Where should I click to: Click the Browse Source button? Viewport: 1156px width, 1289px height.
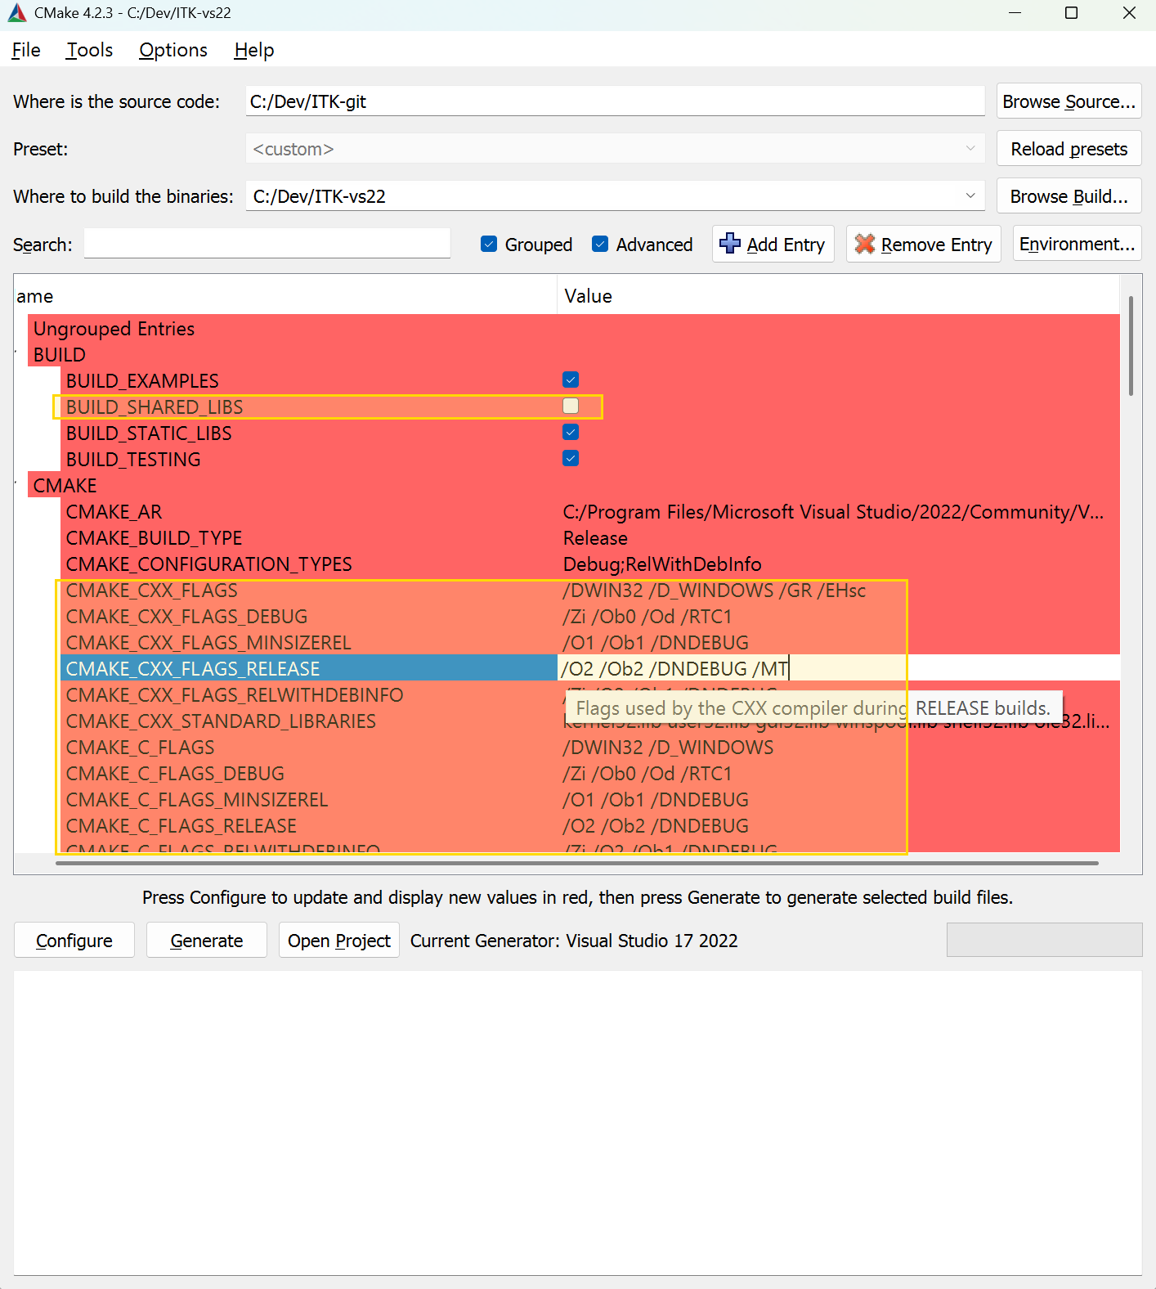(1069, 101)
